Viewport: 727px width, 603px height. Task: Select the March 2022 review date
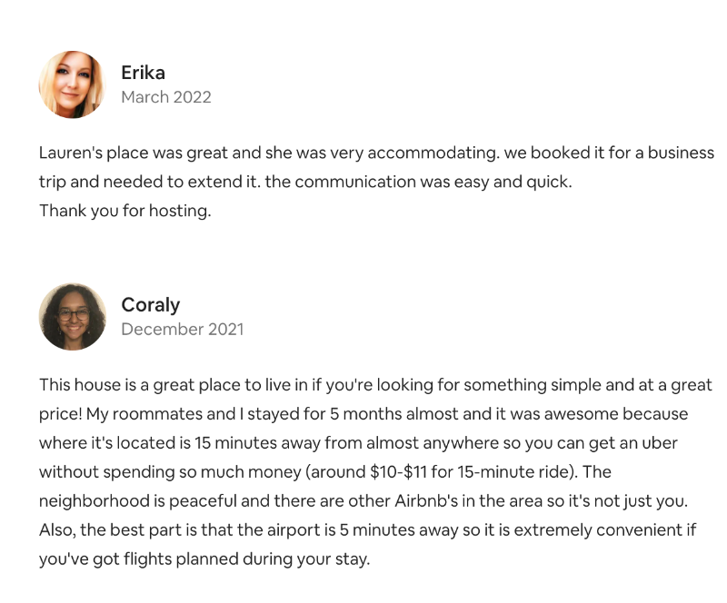click(166, 97)
